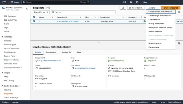Image resolution: width=183 pixels, height=104 pixels.
Task: Grab the details panel resize handle
Action: (99, 43)
